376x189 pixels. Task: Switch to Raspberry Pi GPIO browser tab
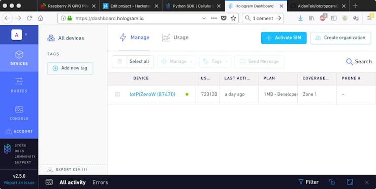69,6
